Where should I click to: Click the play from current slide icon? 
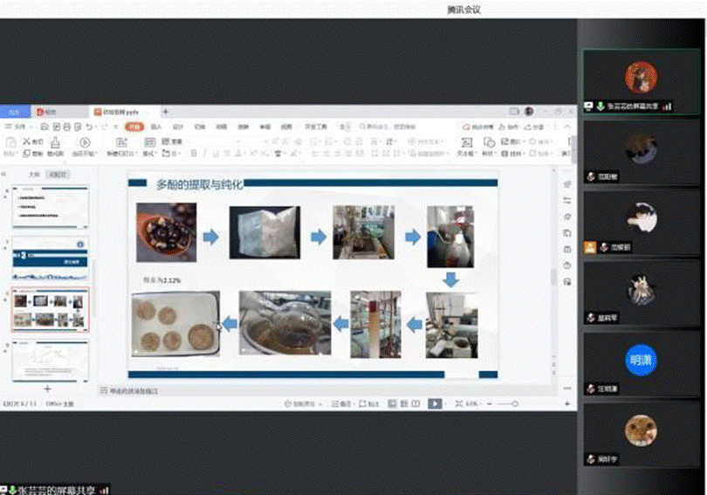pos(85,142)
